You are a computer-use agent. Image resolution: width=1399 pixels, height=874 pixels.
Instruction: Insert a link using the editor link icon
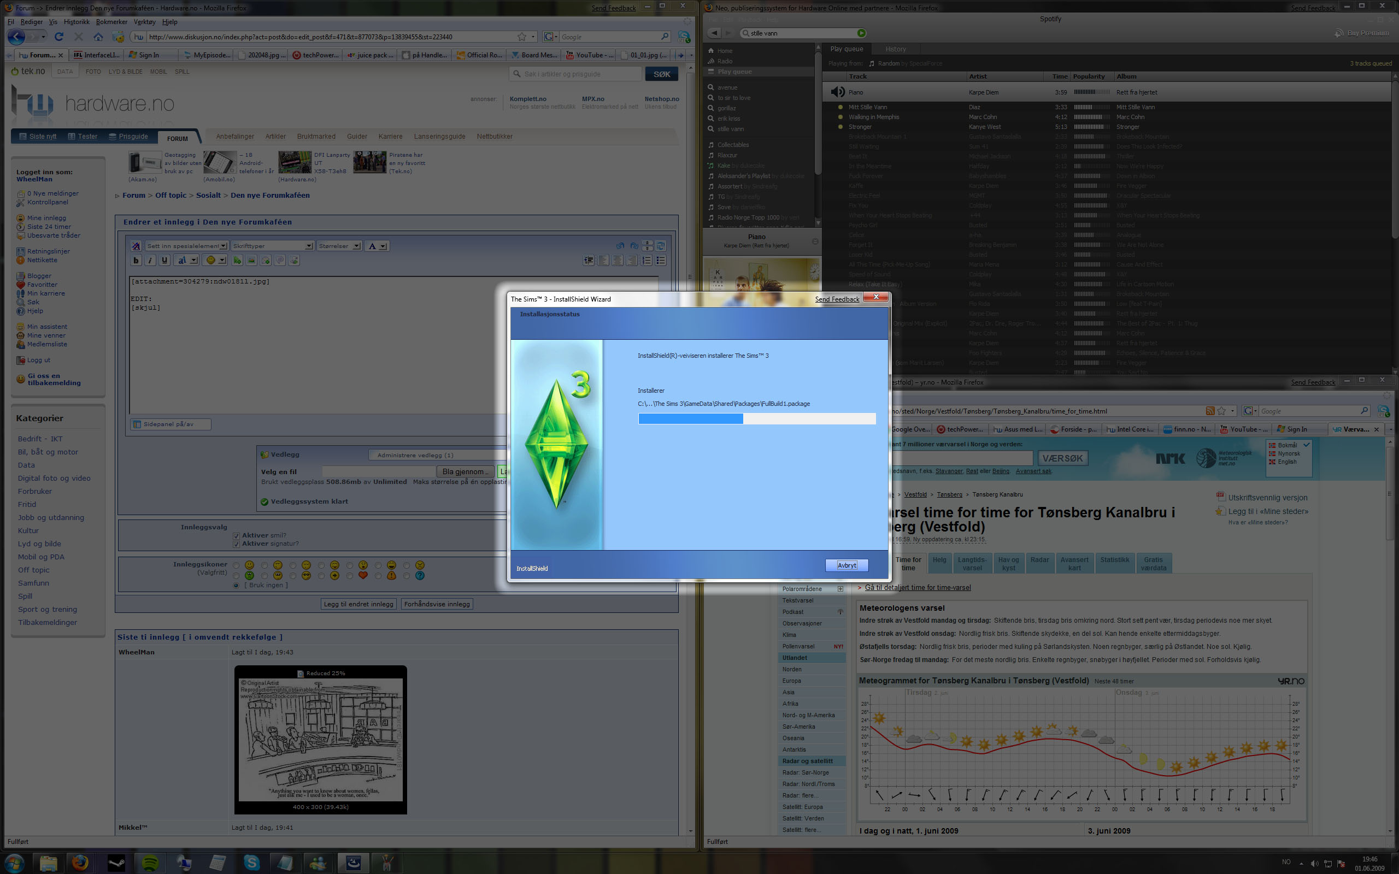[237, 260]
